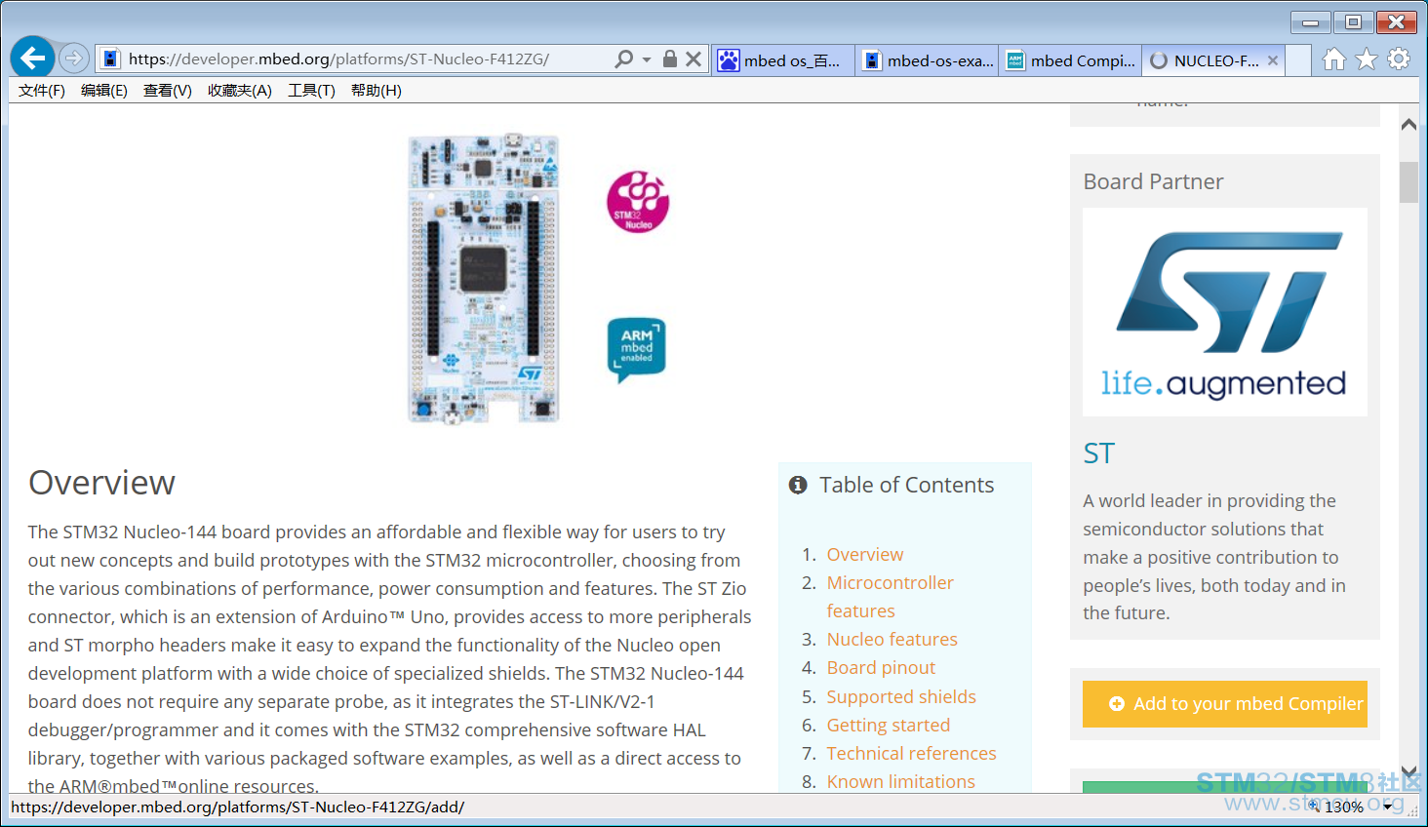The image size is (1428, 827).
Task: Click the scrollbar down arrow
Action: (1408, 771)
